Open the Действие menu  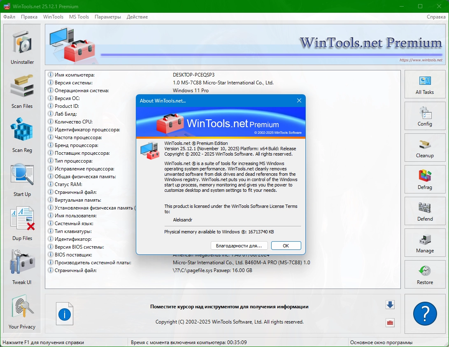137,17
